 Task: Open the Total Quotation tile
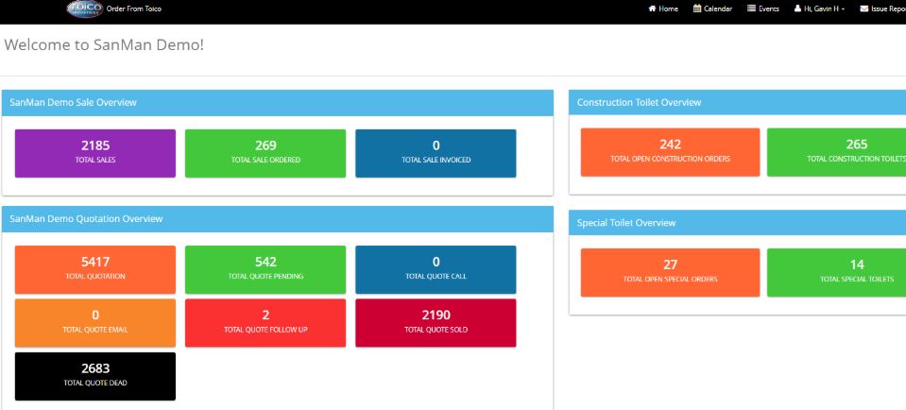coord(95,269)
